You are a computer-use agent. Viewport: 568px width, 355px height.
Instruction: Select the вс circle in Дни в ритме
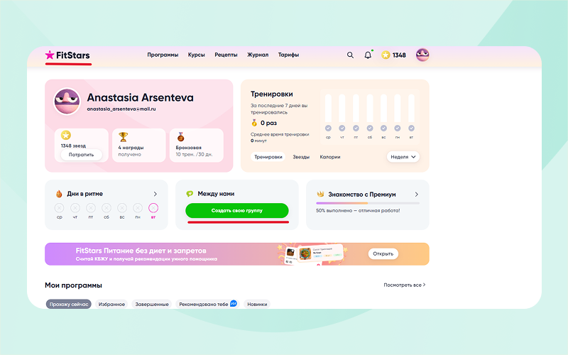pyautogui.click(x=122, y=208)
